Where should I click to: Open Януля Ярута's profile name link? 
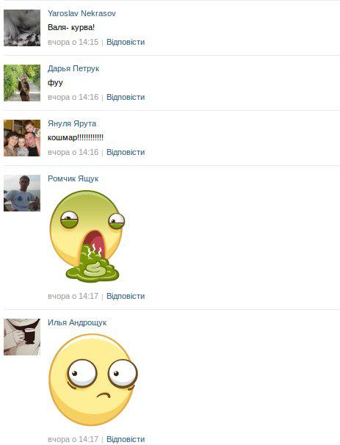click(x=72, y=124)
